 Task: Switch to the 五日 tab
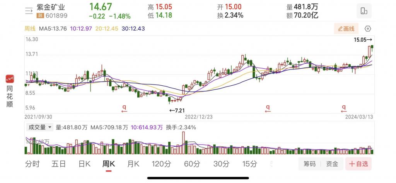(x=59, y=164)
